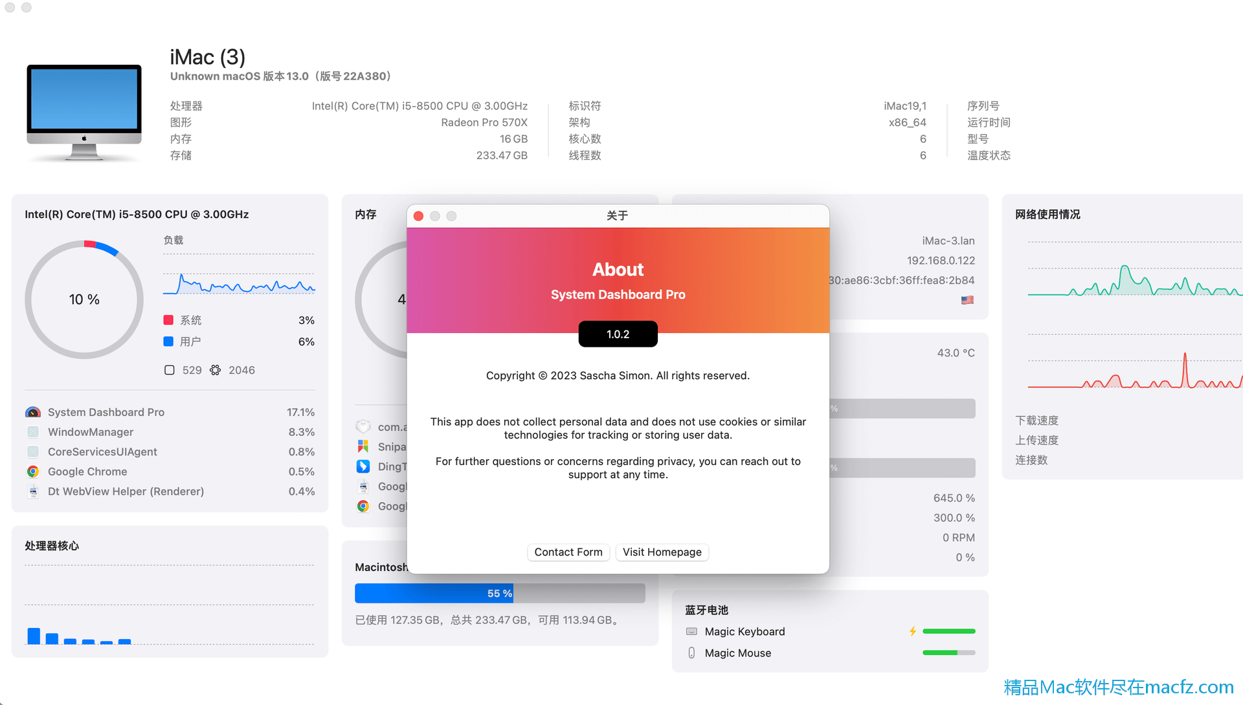Viewport: 1243px width, 705px height.
Task: Click the iMac (3) title
Action: (208, 57)
